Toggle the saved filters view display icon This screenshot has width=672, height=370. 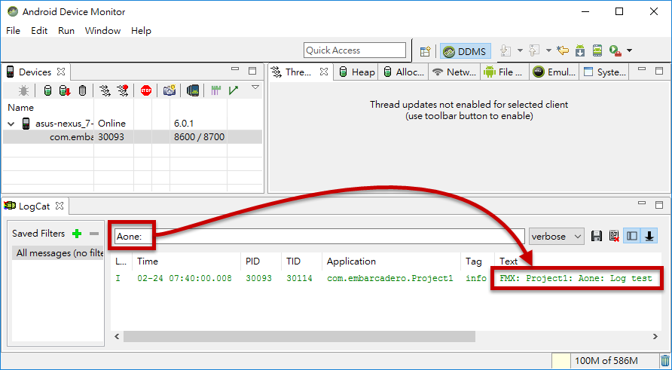pyautogui.click(x=632, y=236)
